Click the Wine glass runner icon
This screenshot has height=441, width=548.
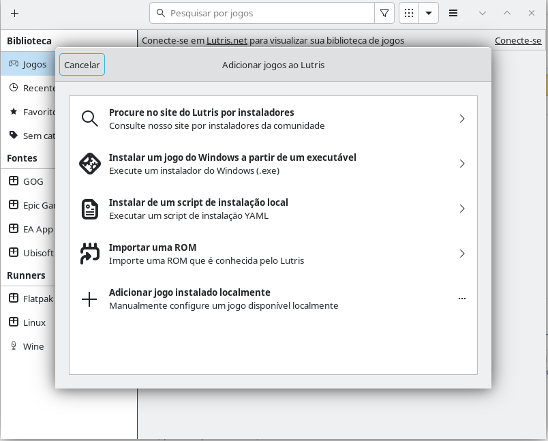[14, 346]
